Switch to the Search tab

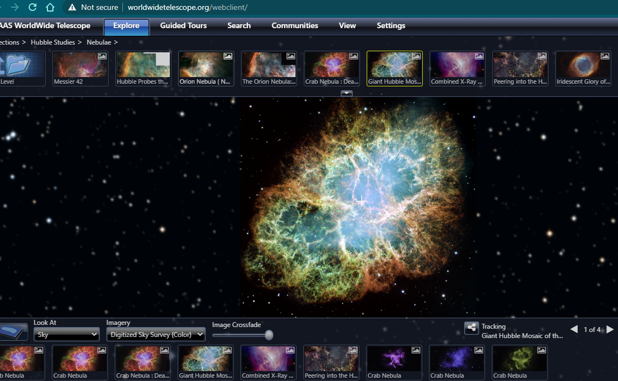pyautogui.click(x=239, y=25)
